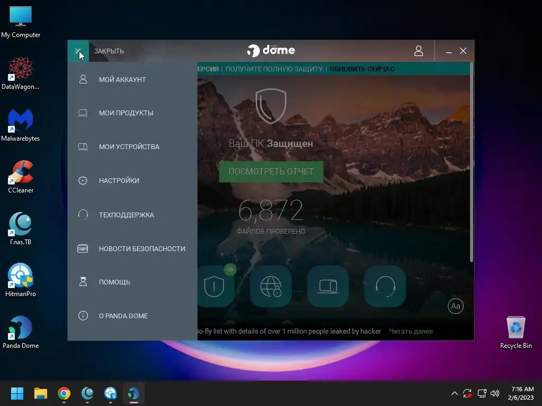Open the clock showing 7:16 AM
Image resolution: width=542 pixels, height=406 pixels.
(521, 393)
